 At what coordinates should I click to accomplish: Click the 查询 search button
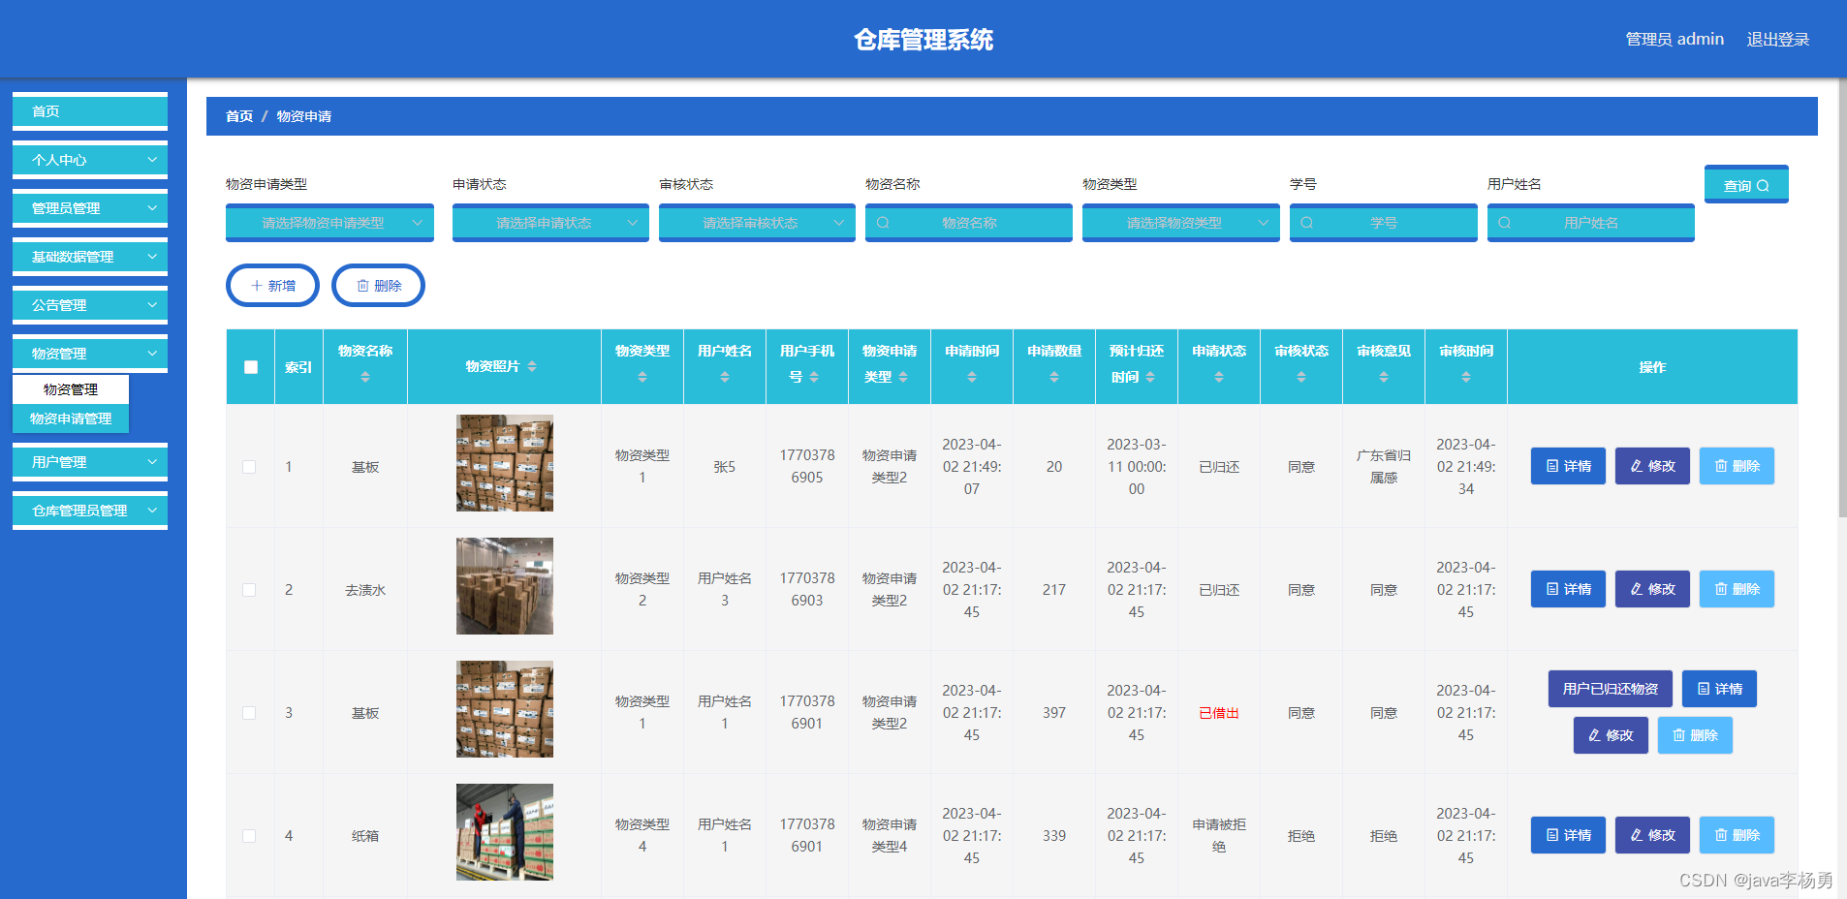coord(1746,185)
